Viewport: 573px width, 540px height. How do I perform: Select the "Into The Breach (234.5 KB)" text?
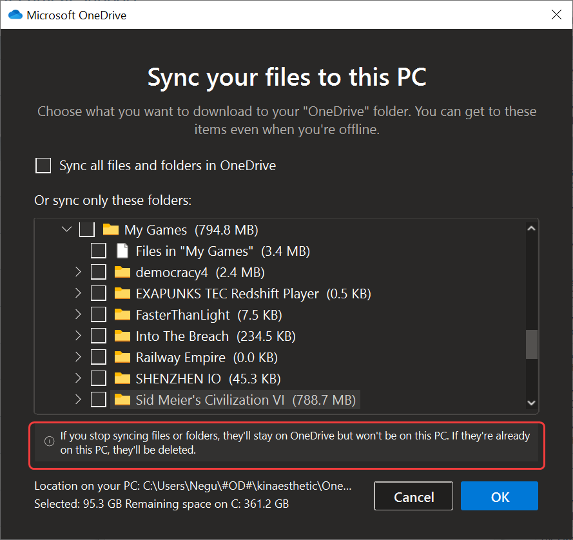click(x=216, y=336)
